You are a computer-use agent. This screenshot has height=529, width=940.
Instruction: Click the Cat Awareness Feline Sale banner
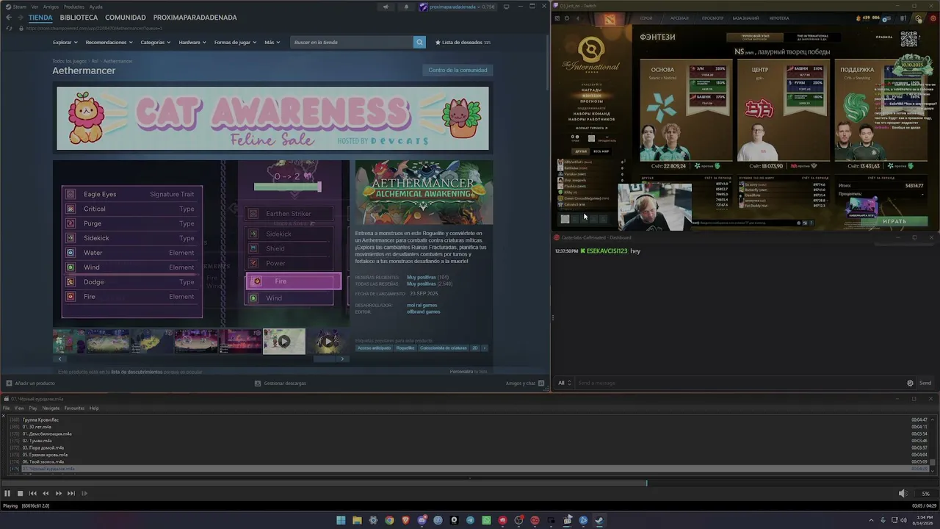(x=272, y=118)
